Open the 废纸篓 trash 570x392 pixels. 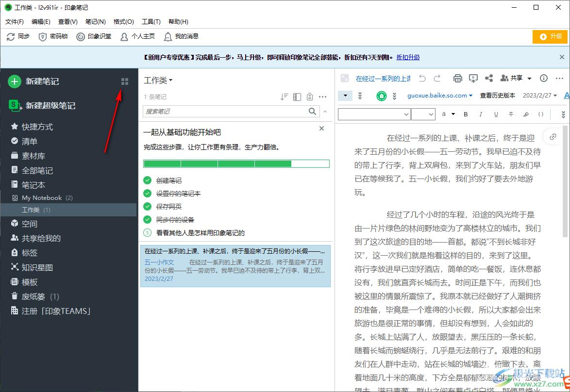point(34,296)
